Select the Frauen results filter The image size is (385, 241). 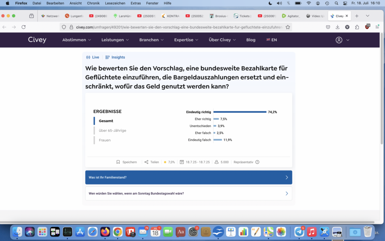(x=105, y=140)
